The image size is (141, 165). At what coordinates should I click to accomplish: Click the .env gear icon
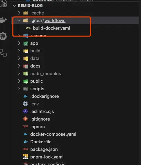[25, 104]
